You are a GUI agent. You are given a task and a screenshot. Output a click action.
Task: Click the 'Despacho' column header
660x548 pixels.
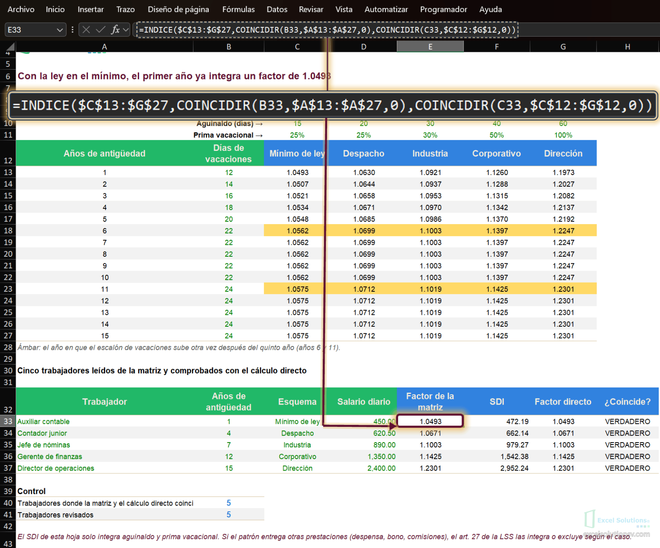coord(363,153)
